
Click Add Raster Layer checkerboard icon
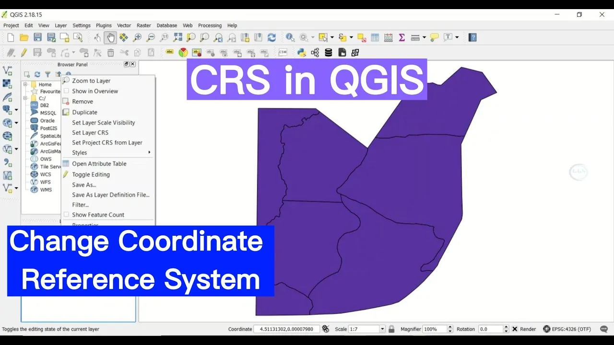tap(8, 84)
